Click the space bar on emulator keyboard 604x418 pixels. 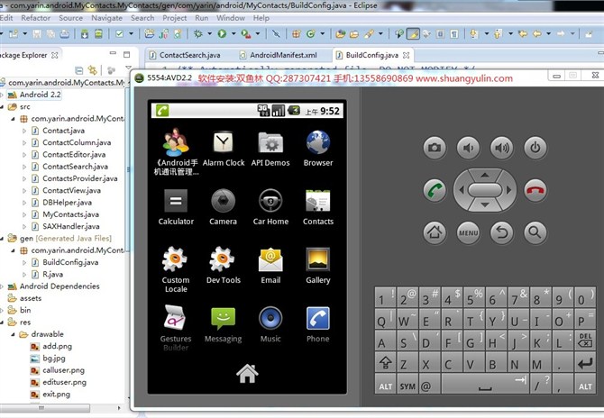(485, 385)
